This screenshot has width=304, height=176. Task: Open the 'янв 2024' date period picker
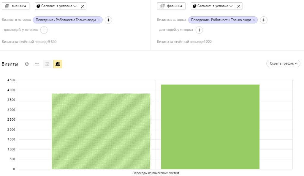[x=18, y=6]
